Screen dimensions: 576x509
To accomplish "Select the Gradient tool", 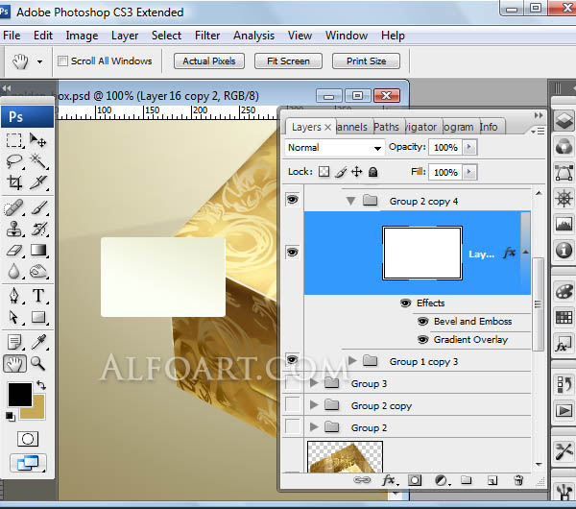I will [x=37, y=251].
